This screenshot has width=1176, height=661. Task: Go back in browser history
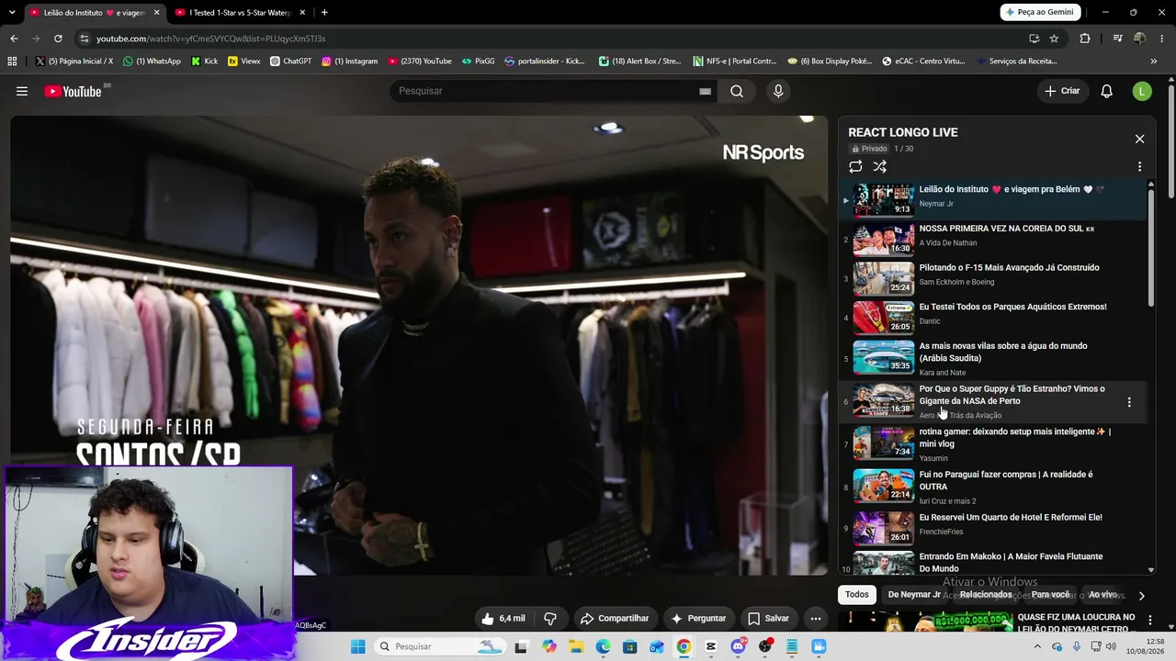tap(14, 39)
